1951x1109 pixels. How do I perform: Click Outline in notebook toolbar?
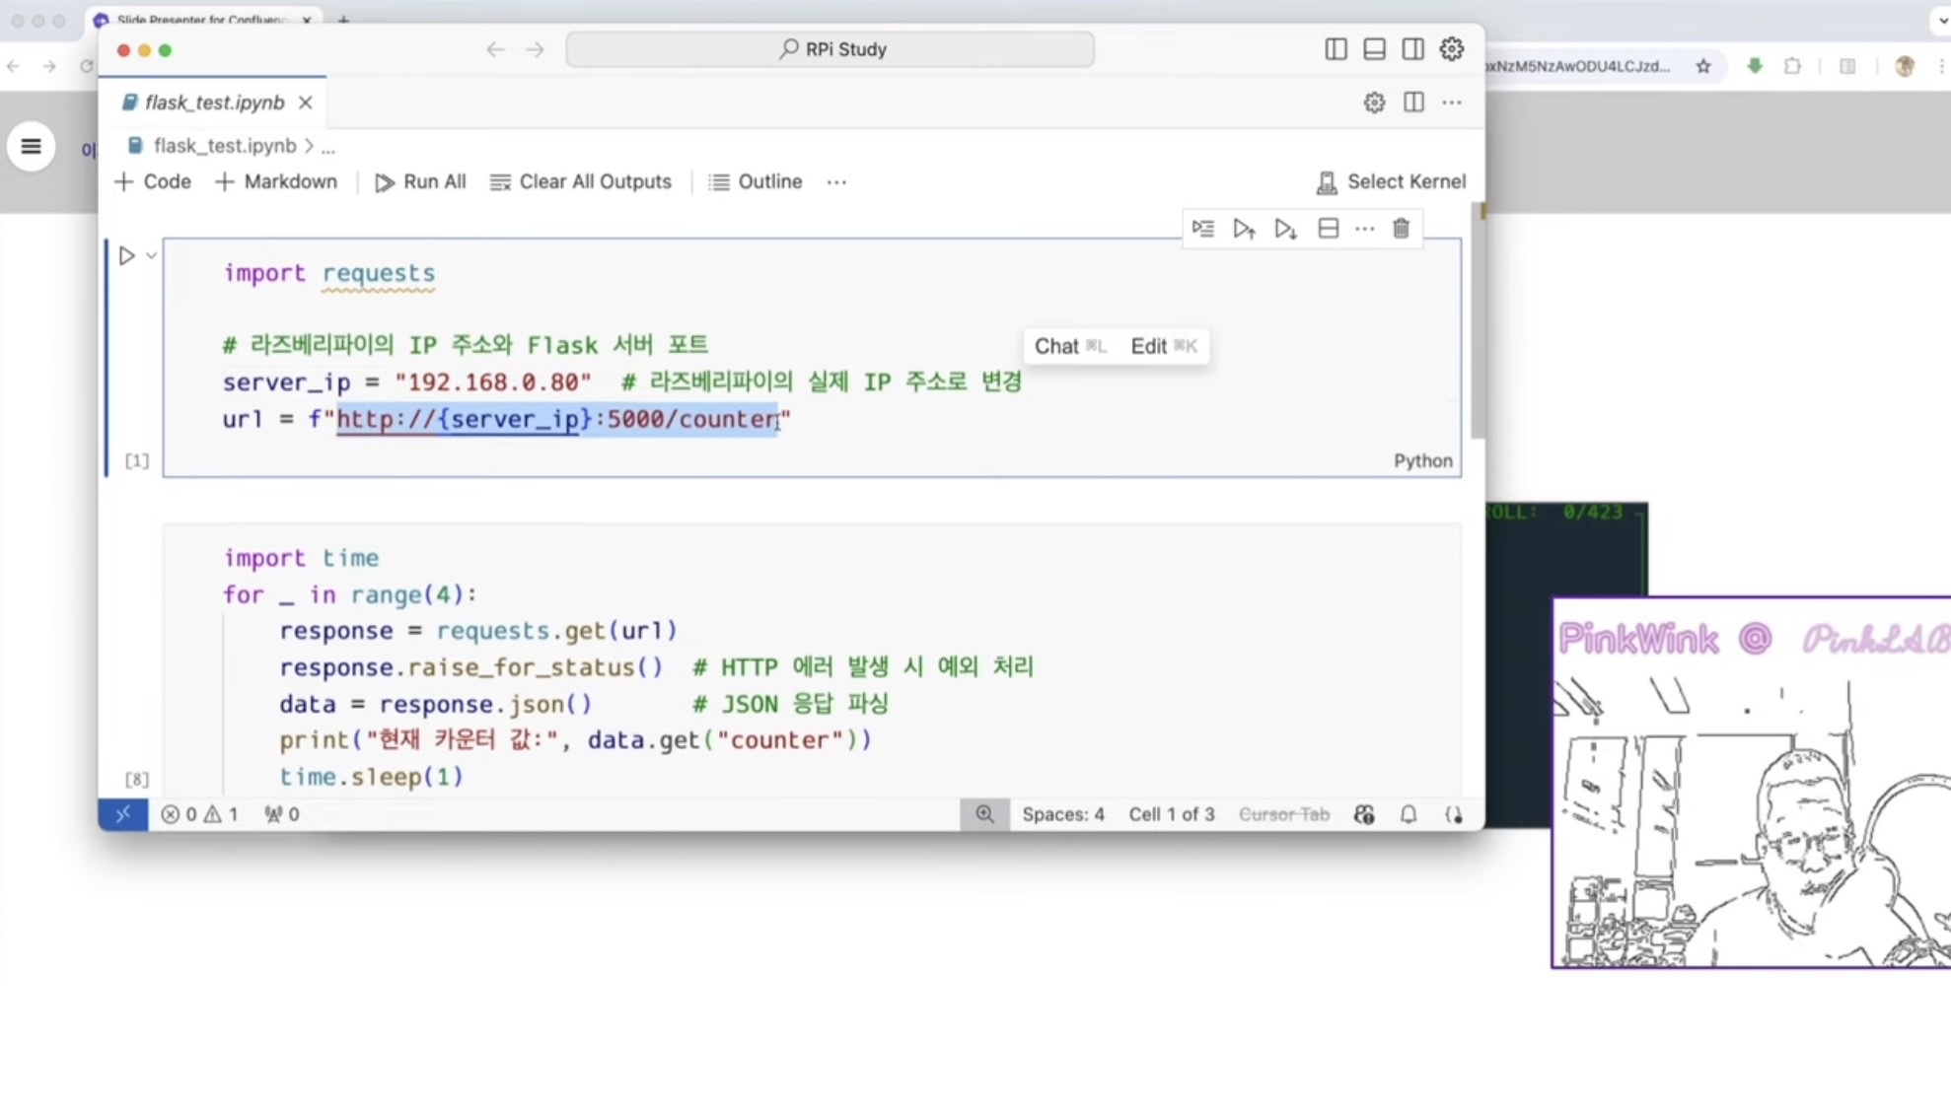(x=756, y=182)
